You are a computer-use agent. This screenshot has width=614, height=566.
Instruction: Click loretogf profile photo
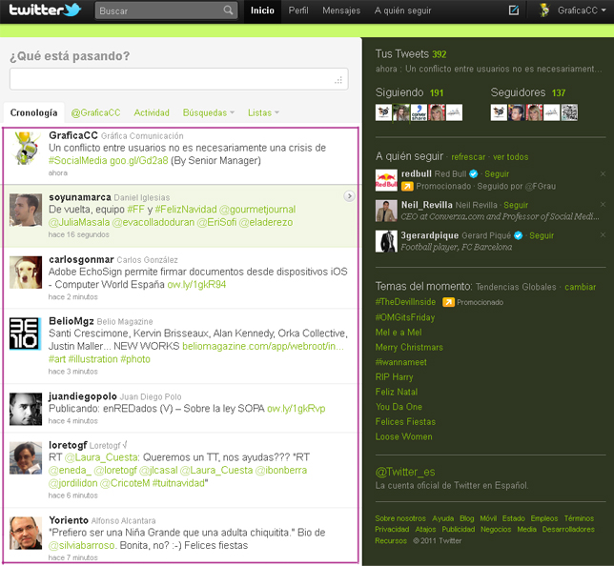click(x=26, y=458)
